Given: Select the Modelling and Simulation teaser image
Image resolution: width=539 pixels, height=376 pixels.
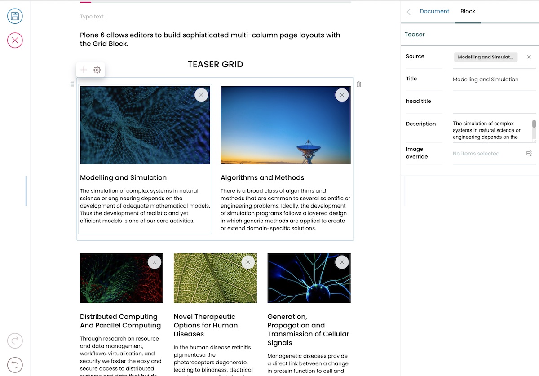Looking at the screenshot, I should [x=145, y=125].
